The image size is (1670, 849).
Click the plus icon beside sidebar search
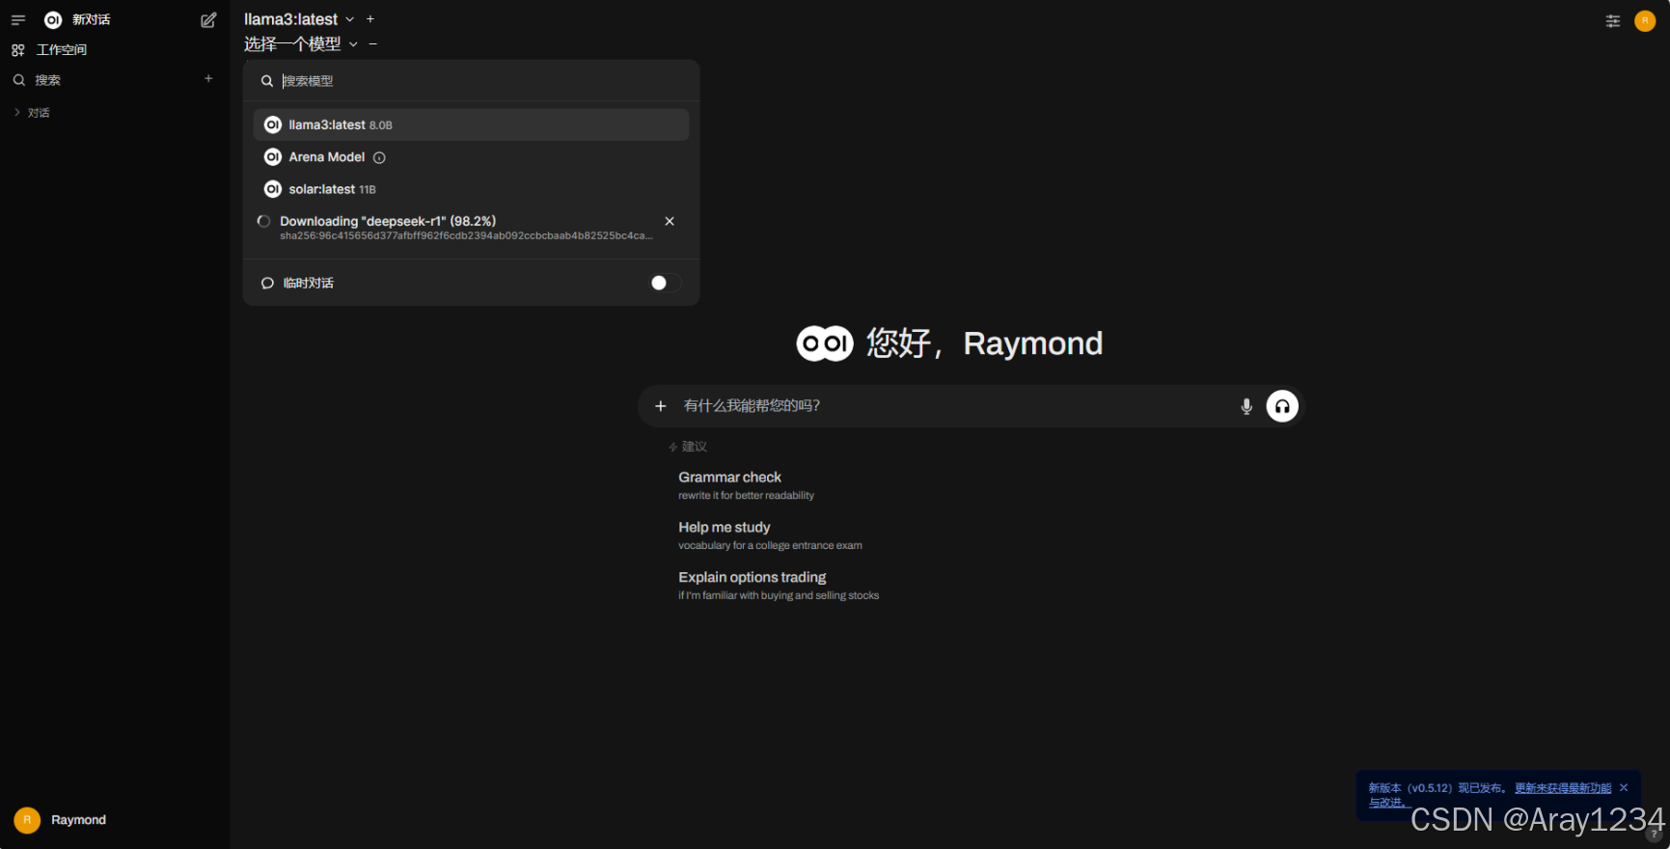tap(208, 79)
